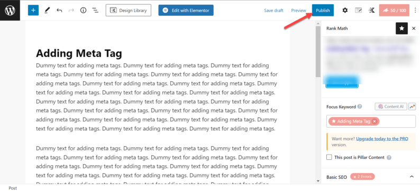This screenshot has height=191, width=420.
Task: Open the List View outline icon
Action: 95,11
